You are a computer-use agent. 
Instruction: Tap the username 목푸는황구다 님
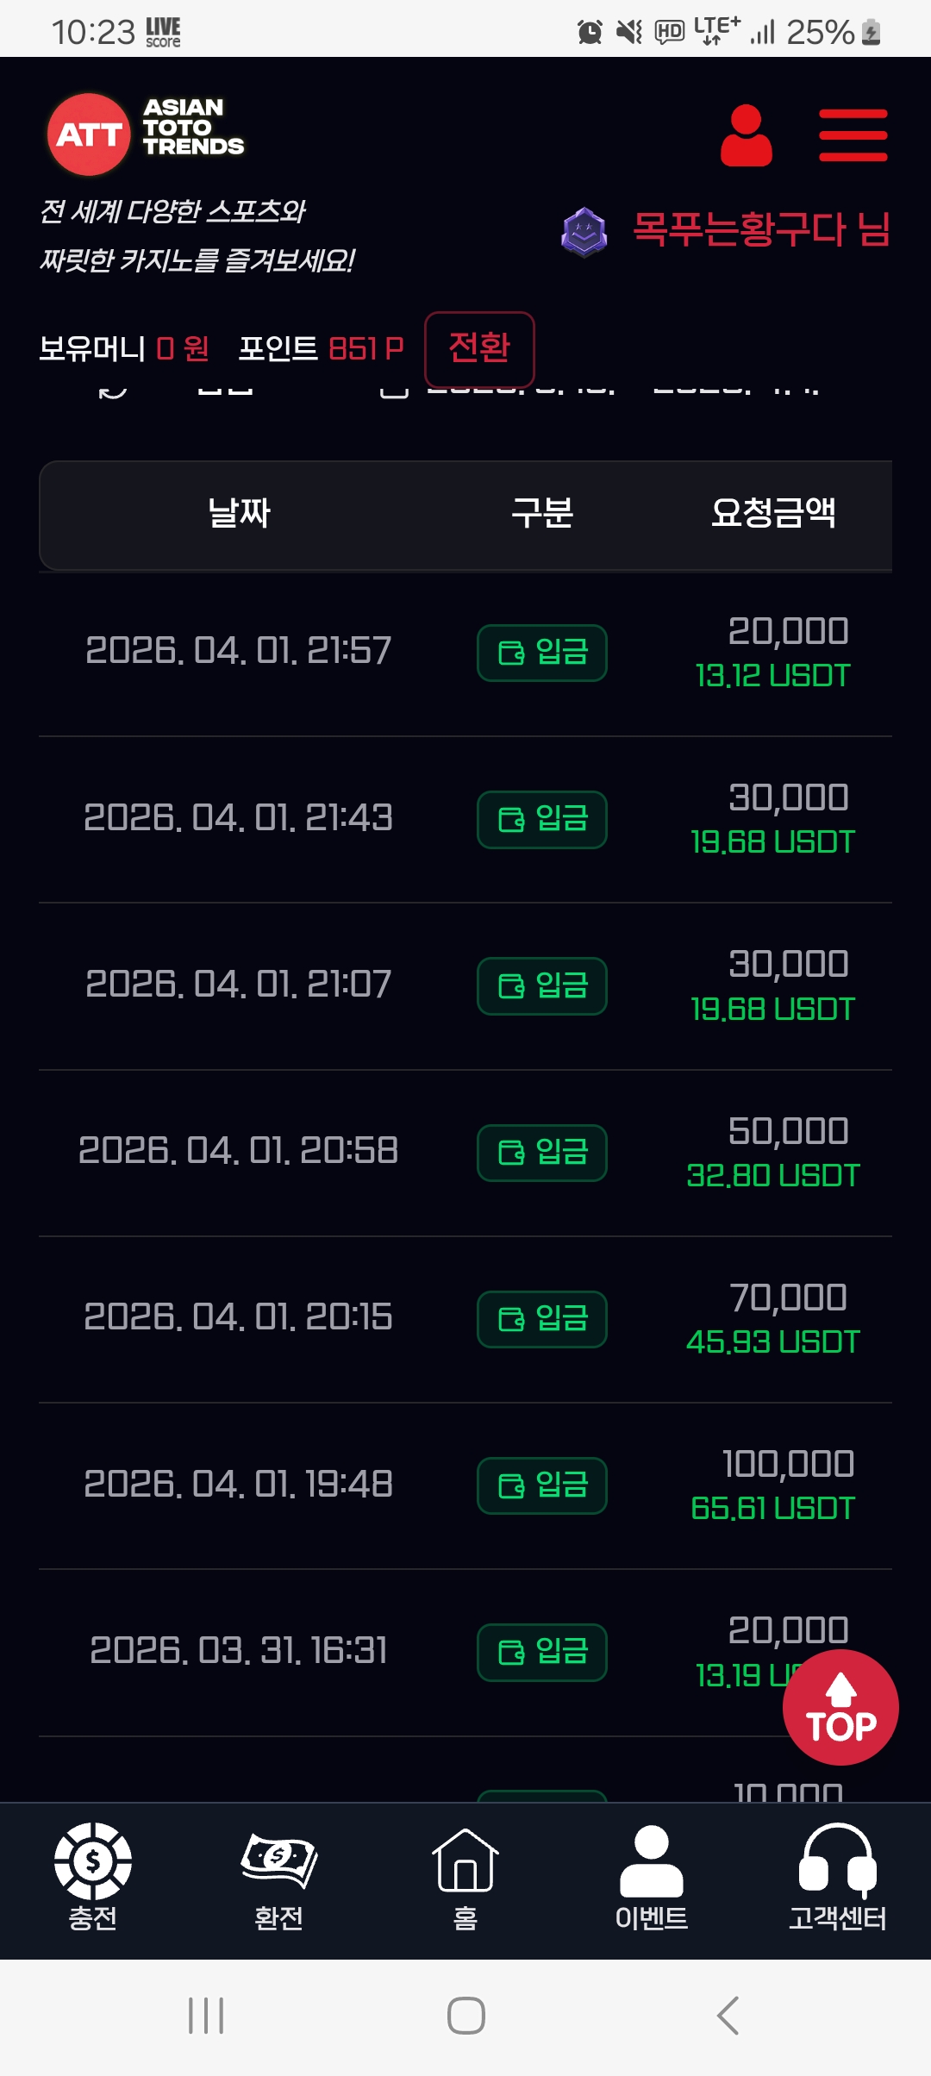[761, 230]
